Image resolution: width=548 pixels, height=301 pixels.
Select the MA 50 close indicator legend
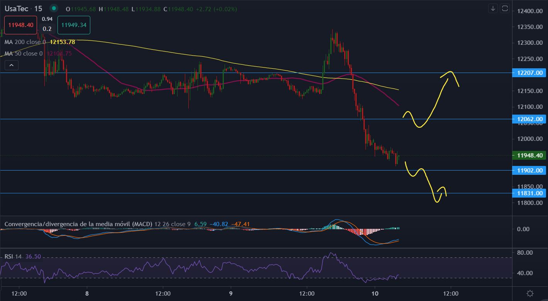(x=23, y=54)
